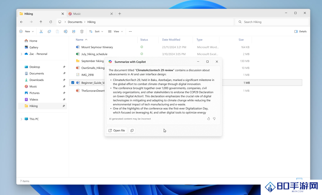Open Home in the navigation pane

pyautogui.click(x=33, y=41)
